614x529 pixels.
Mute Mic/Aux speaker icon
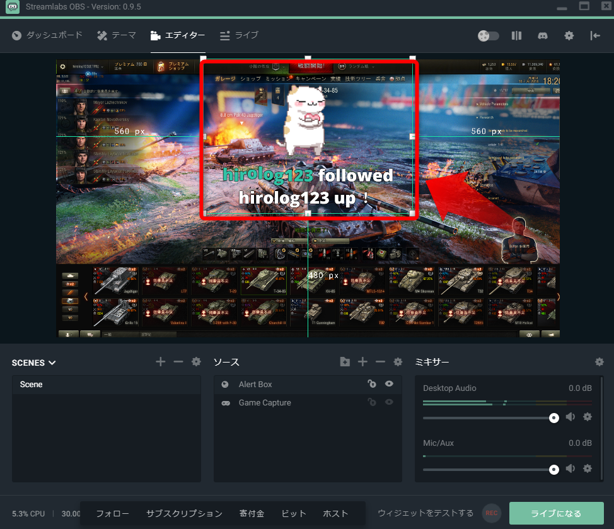tap(571, 468)
